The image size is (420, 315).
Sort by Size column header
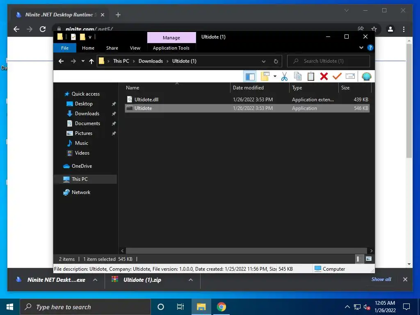click(355, 88)
